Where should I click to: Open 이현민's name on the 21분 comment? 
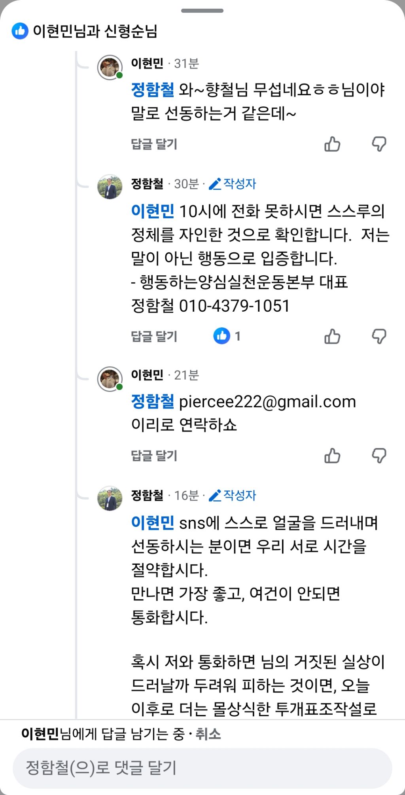147,375
